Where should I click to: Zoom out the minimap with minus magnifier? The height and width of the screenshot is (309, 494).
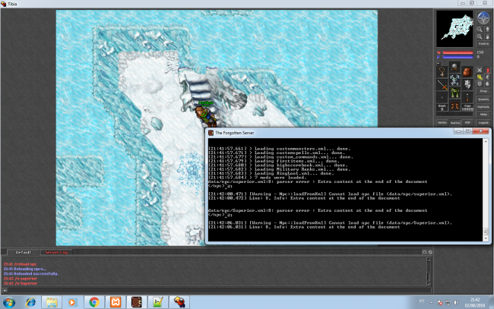[480, 30]
